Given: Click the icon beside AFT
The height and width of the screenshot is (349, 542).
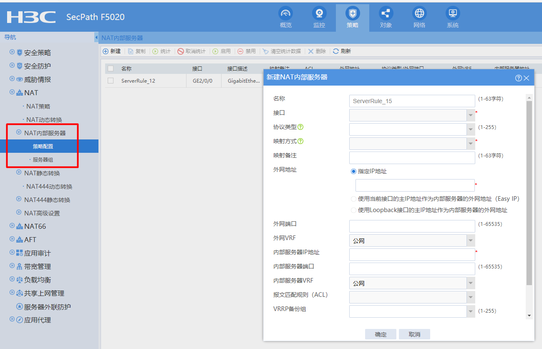Looking at the screenshot, I should [x=19, y=240].
